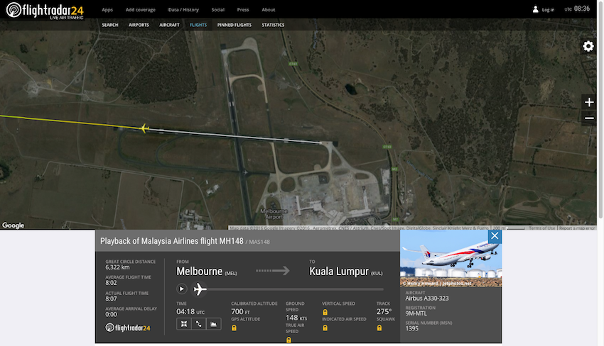
Task: Click the plane marker on playback timeline
Action: coord(200,289)
